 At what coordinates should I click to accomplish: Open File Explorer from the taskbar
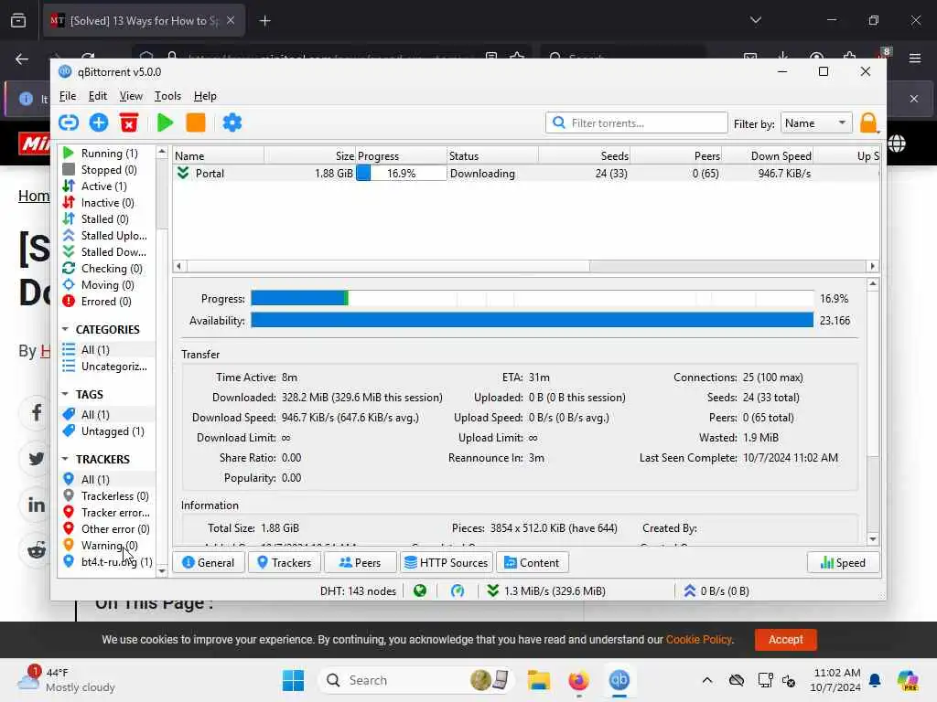pos(538,680)
